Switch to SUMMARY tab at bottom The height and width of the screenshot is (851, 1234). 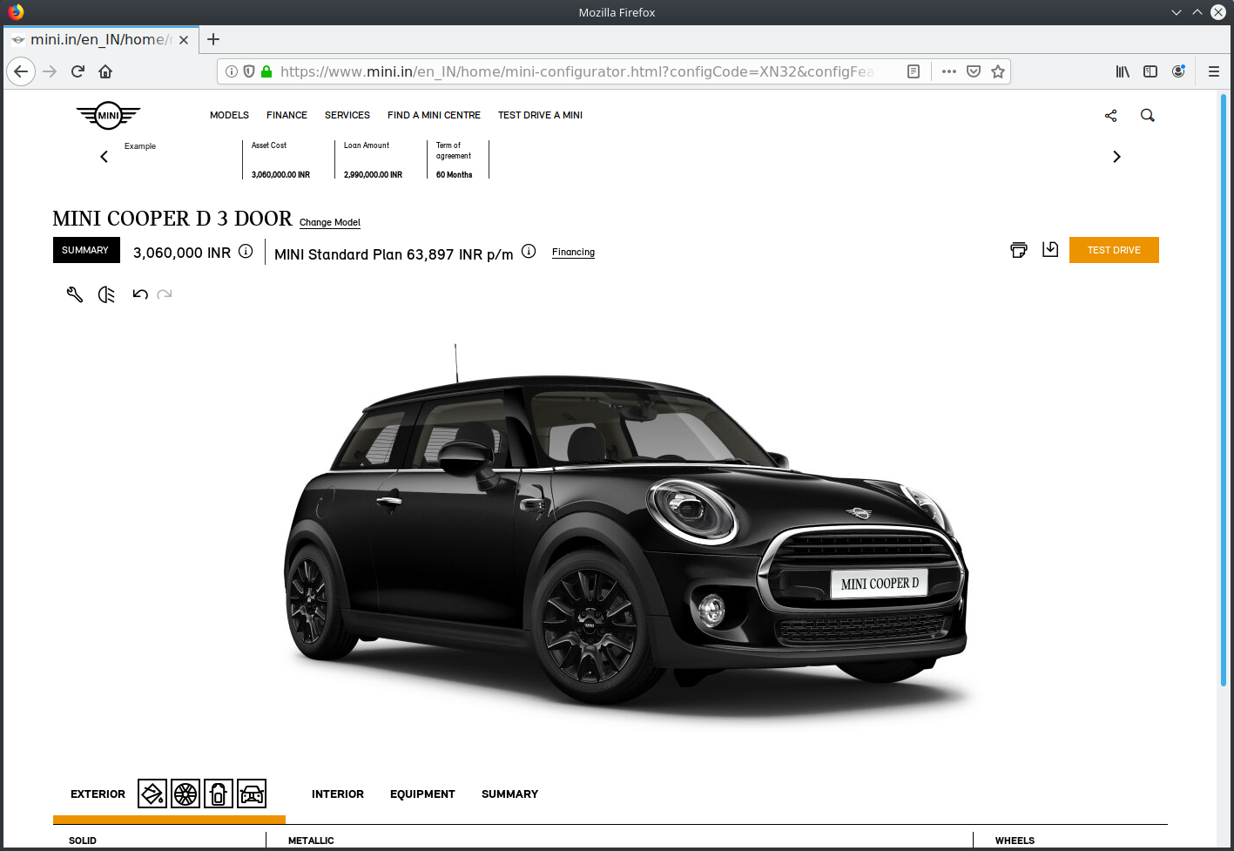point(509,794)
